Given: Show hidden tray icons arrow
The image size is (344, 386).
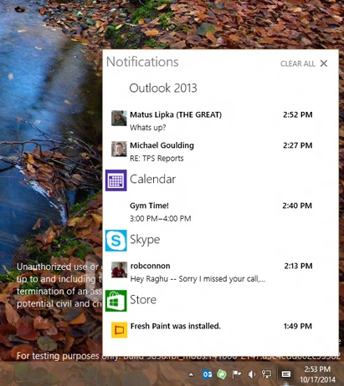Looking at the screenshot, I should 191,374.
